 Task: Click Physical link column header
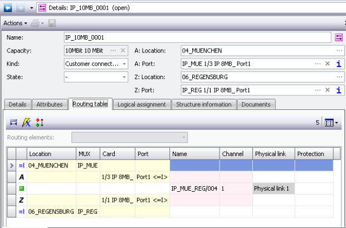pyautogui.click(x=274, y=154)
